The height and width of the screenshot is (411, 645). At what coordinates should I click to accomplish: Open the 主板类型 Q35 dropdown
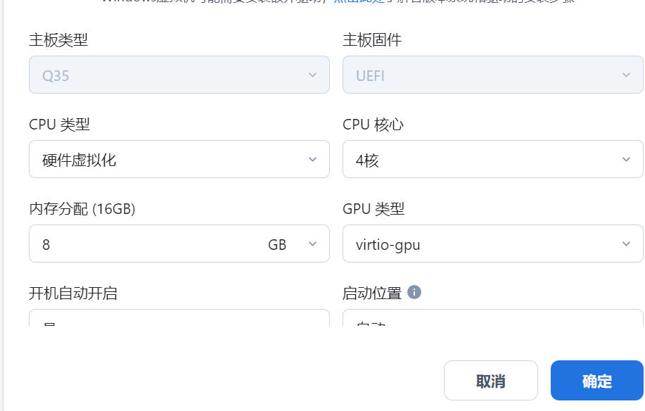[179, 75]
